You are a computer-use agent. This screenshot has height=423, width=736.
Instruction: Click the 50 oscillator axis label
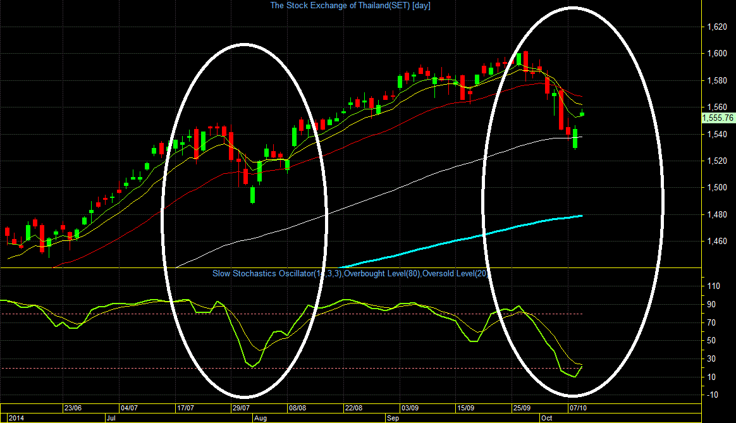pos(711,340)
